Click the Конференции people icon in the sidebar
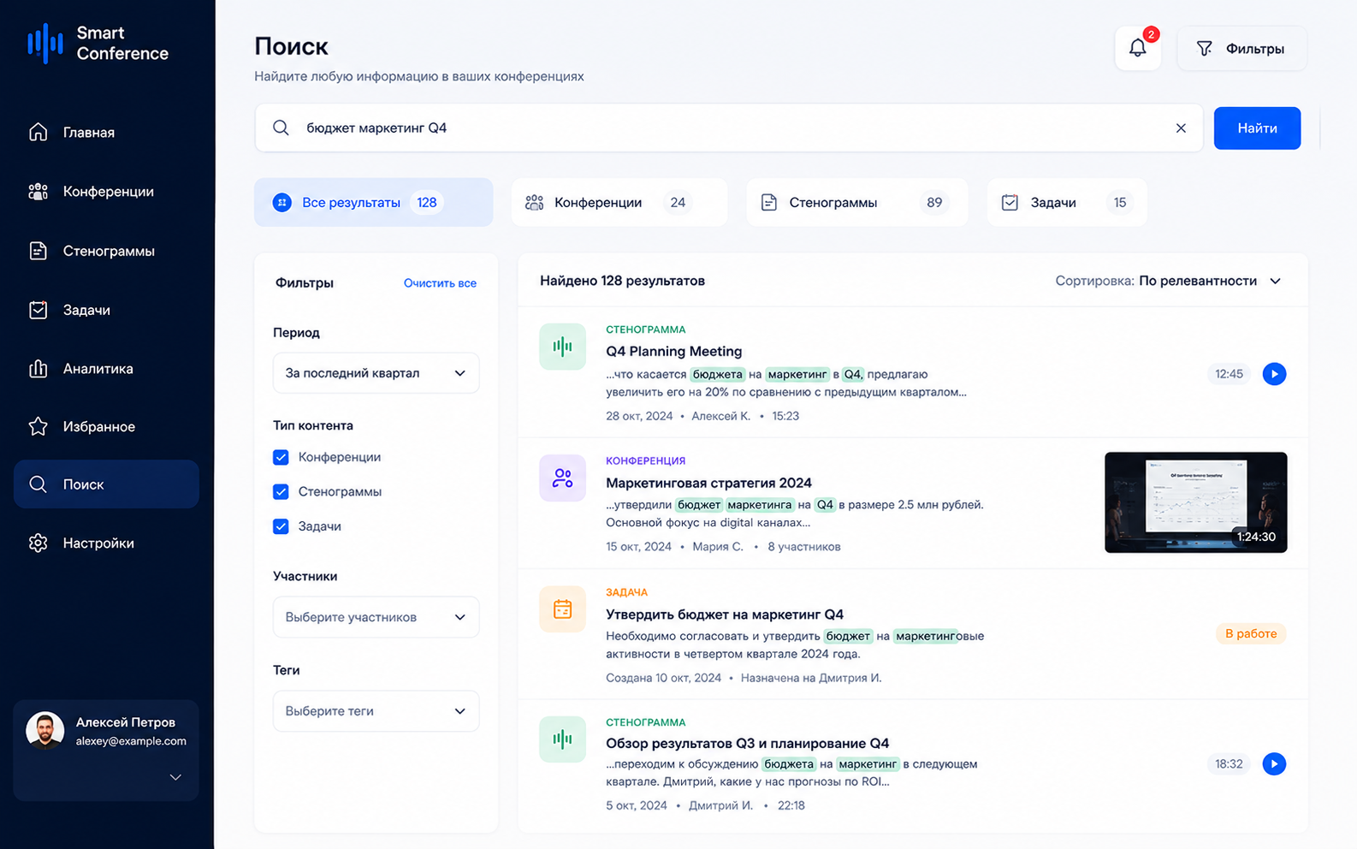This screenshot has height=849, width=1357. (x=38, y=192)
